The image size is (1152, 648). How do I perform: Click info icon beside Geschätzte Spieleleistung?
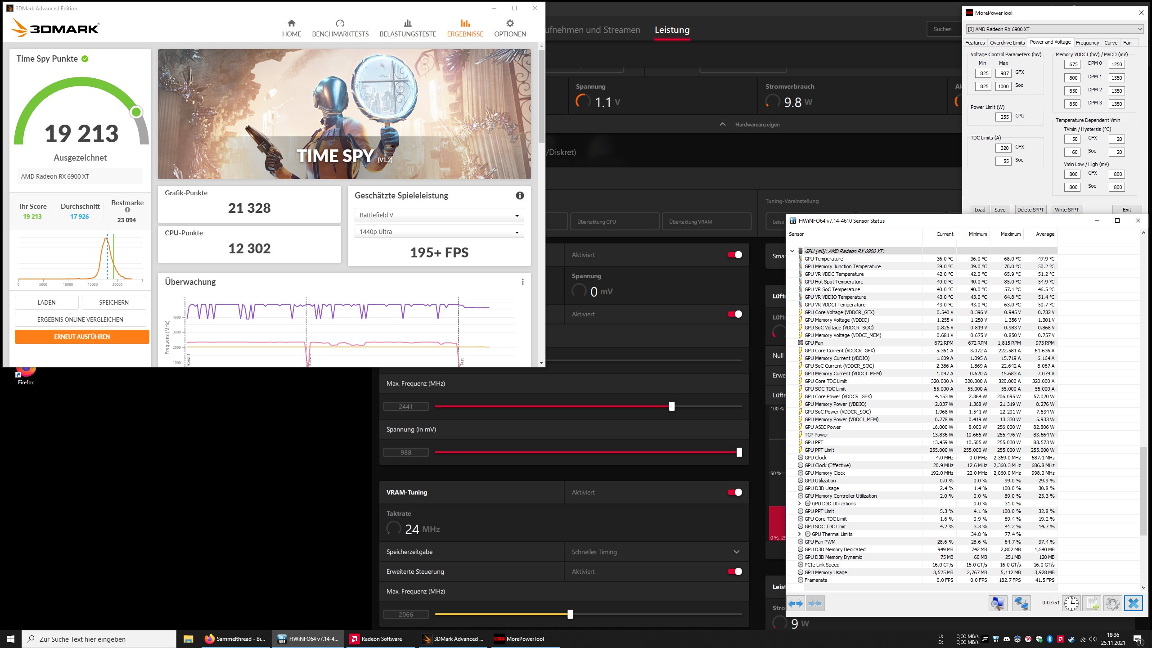520,195
